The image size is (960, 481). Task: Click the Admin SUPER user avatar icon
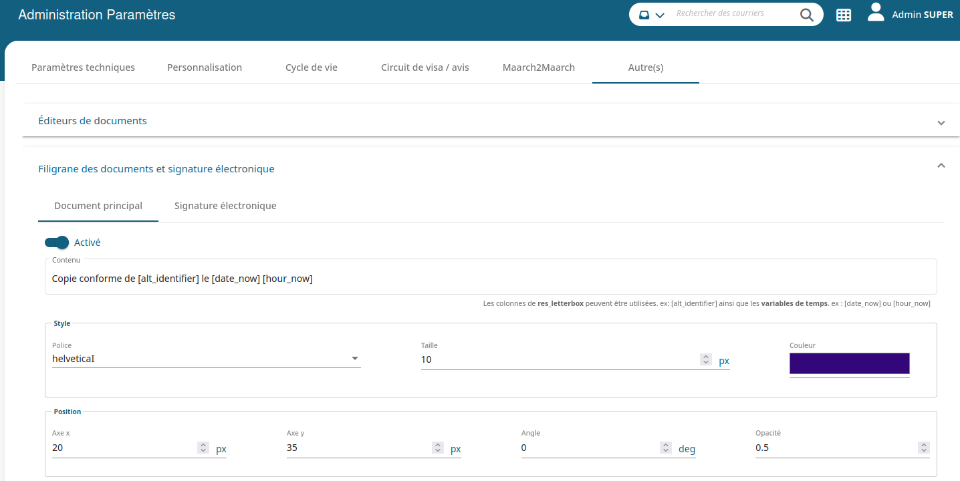876,13
